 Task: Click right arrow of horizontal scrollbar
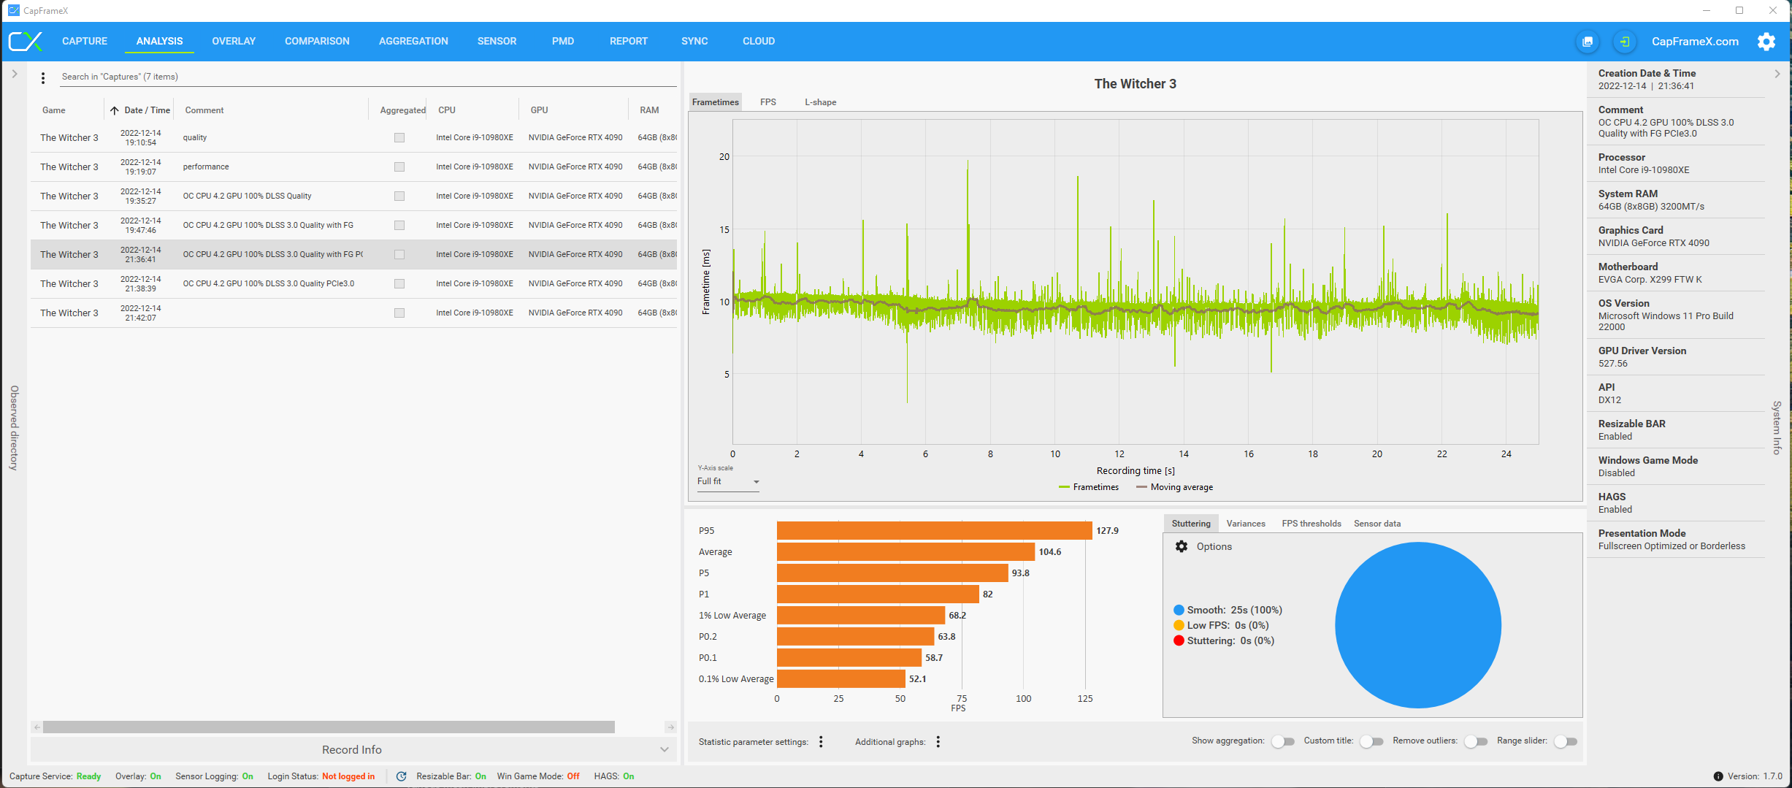(x=670, y=727)
